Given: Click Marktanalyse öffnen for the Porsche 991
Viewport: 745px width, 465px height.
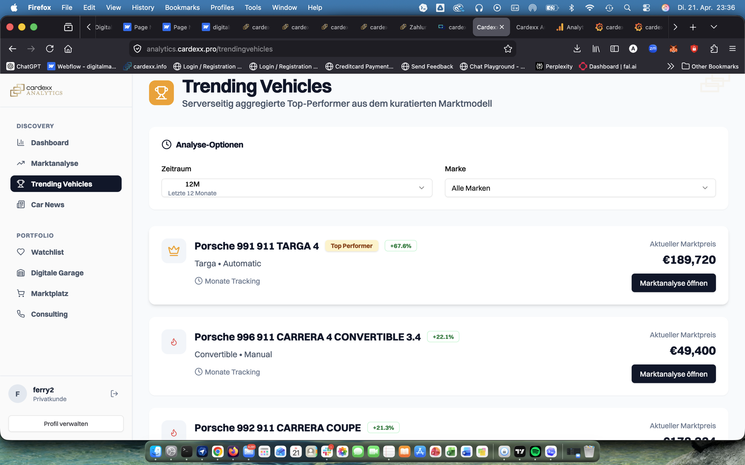Looking at the screenshot, I should click(x=673, y=283).
